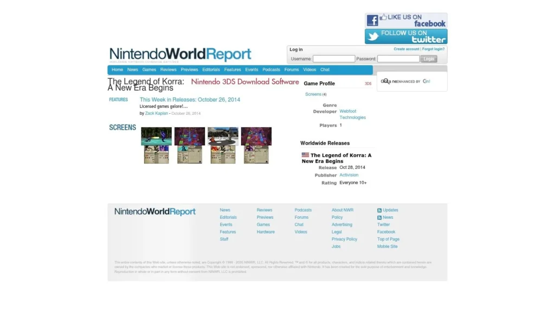Image resolution: width=555 pixels, height=312 pixels.
Task: Click the search magnifier icon
Action: 386,81
